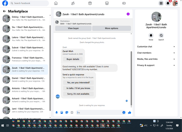Open the purple conversation info icon
This screenshot has height=132, width=182.
click(128, 14)
